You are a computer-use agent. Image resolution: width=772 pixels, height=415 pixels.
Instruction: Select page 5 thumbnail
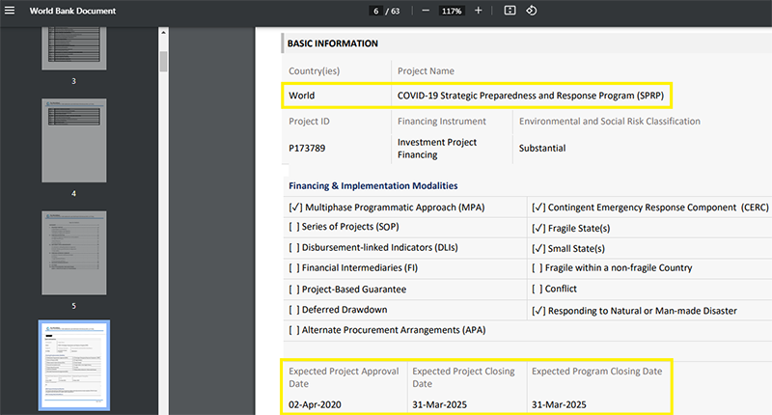coord(73,253)
